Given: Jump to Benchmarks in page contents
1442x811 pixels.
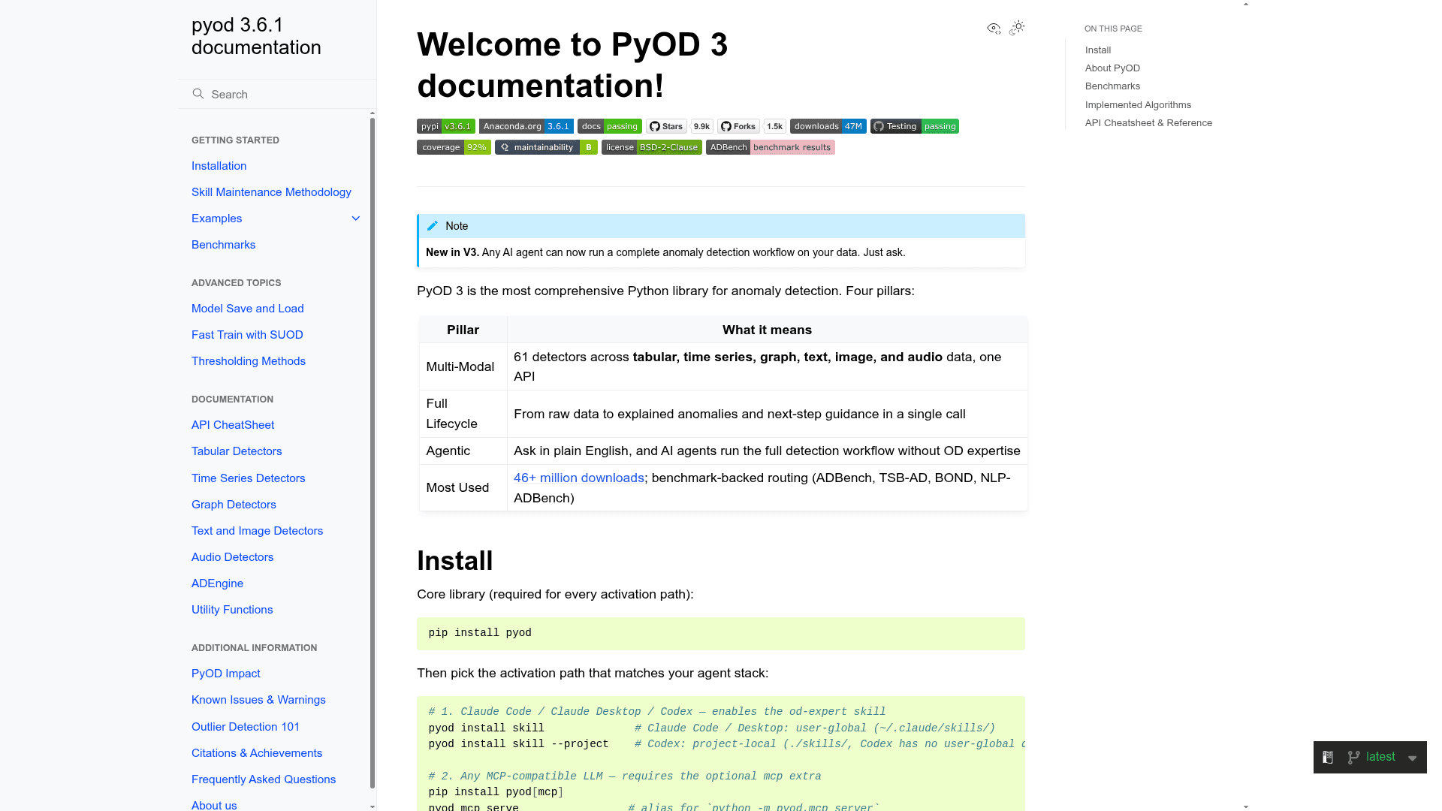Looking at the screenshot, I should tap(1112, 86).
